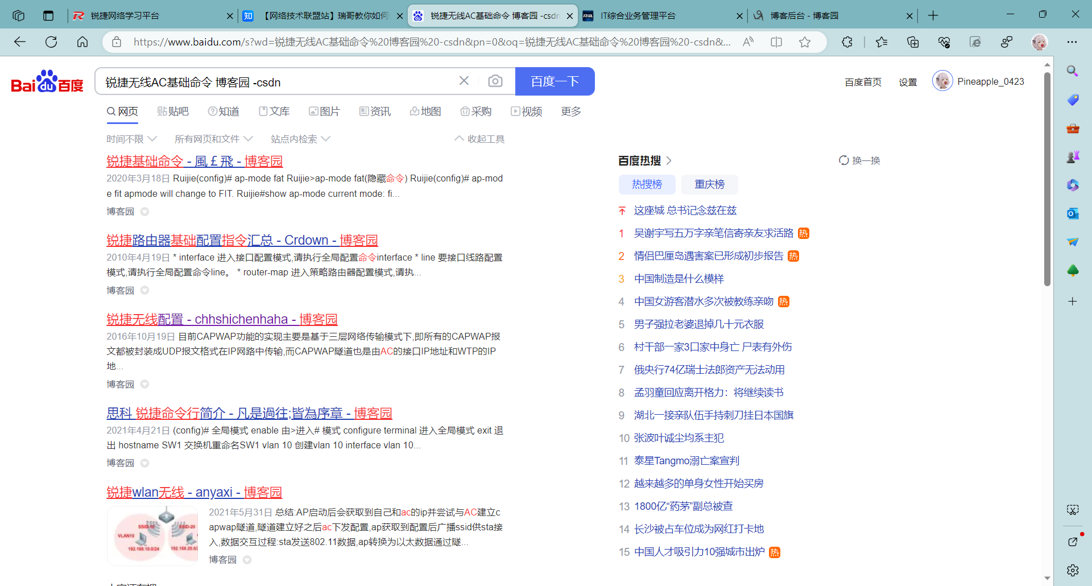Screen dimensions: 1092x586
Task: Click the Edge profile avatar in toolbar
Action: pyautogui.click(x=1040, y=42)
